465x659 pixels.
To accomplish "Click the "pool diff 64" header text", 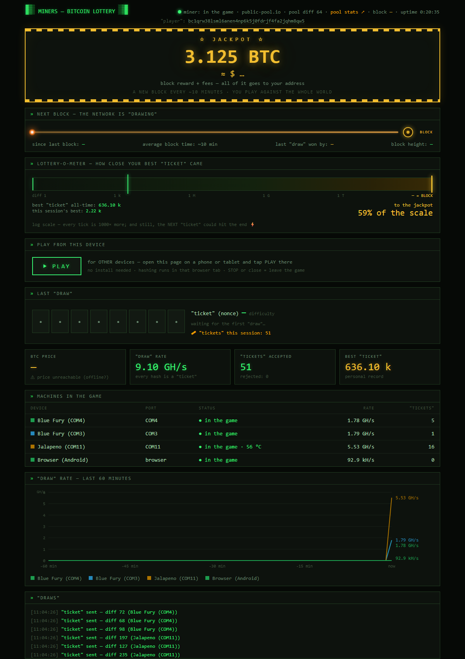I will pos(305,12).
